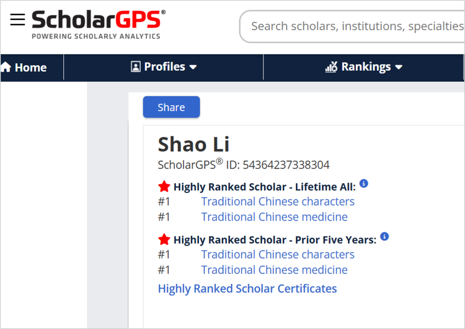This screenshot has height=329, width=465.
Task: Click the Rankings podium icon
Action: (331, 67)
